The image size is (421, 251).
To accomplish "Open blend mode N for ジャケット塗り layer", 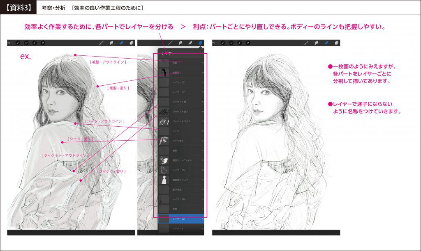I will [x=202, y=112].
